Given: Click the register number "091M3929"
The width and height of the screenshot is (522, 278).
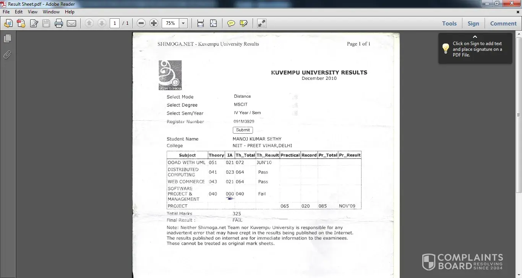Looking at the screenshot, I should [244, 121].
